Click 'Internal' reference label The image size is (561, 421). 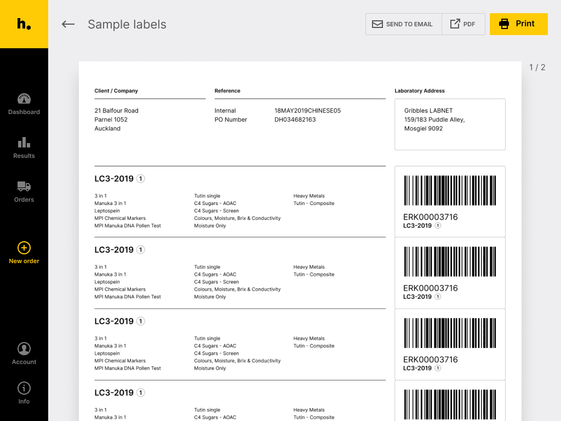225,111
